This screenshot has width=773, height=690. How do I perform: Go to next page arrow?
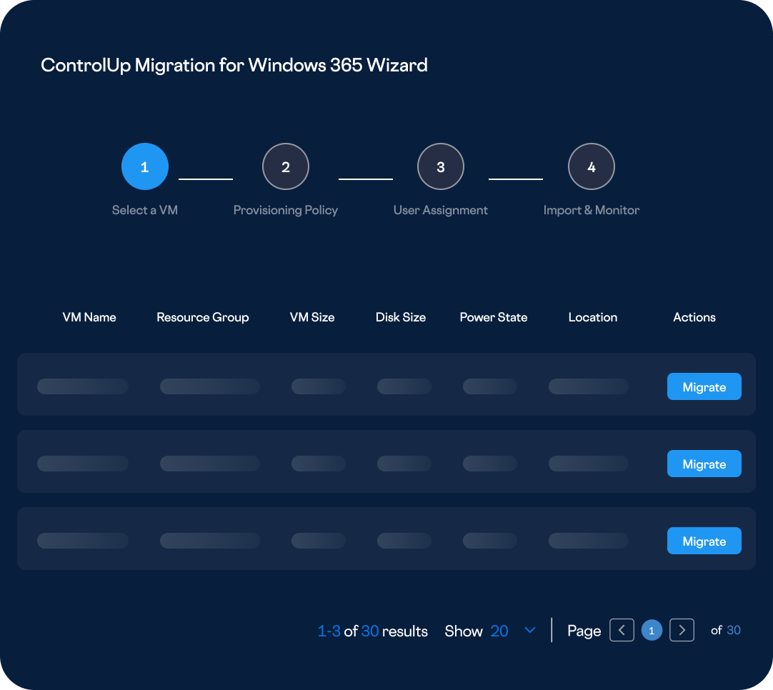682,630
